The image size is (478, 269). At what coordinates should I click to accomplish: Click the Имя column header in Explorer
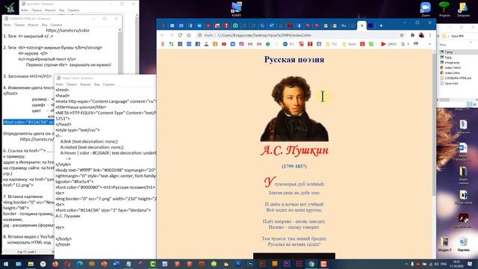tap(443, 45)
